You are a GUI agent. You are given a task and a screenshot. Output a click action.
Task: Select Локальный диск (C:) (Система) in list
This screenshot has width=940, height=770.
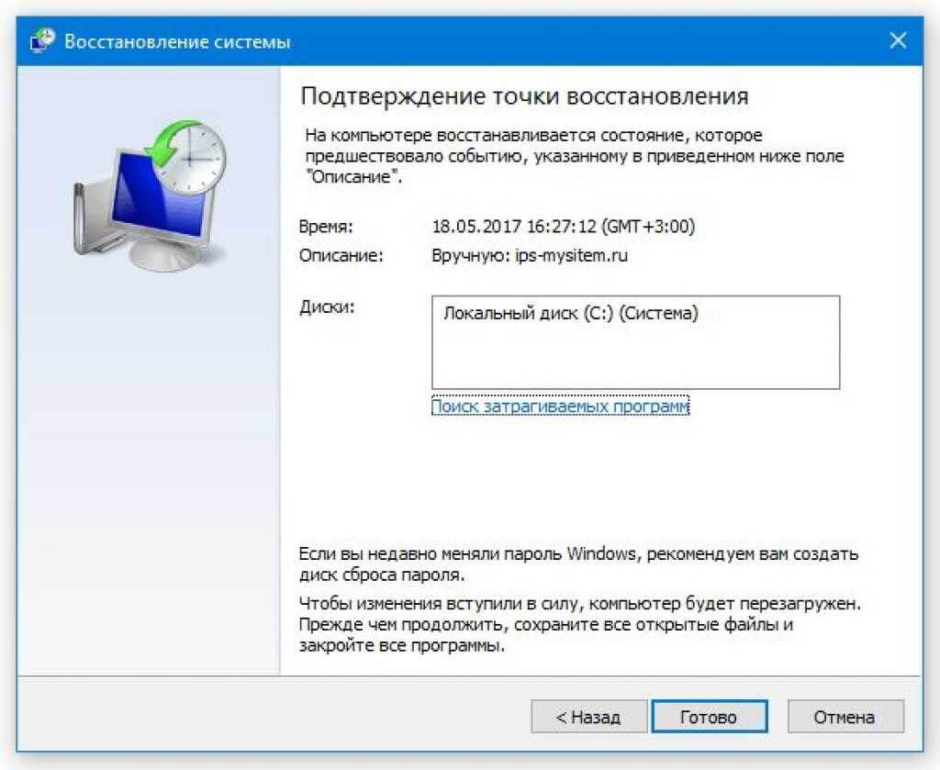571,313
